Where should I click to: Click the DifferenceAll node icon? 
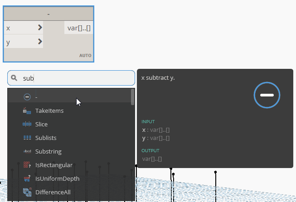[x=27, y=192]
